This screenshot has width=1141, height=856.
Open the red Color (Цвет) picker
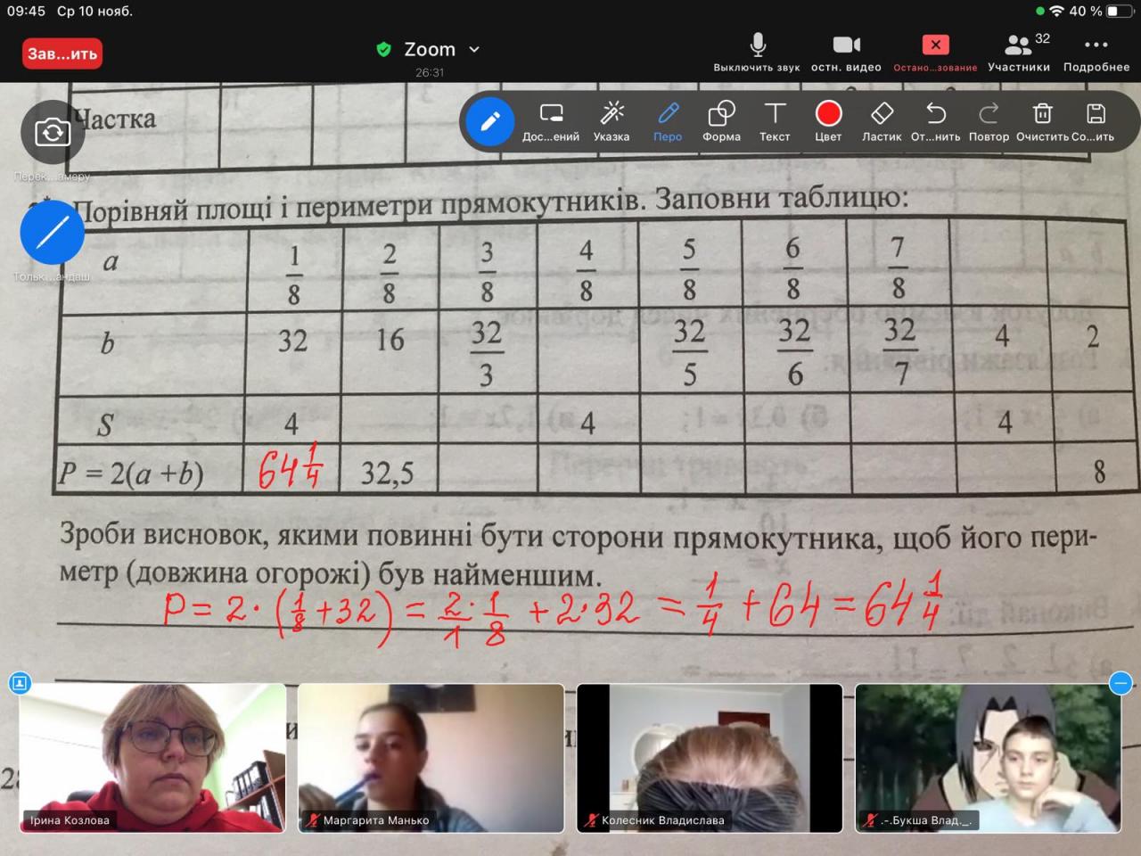828,119
